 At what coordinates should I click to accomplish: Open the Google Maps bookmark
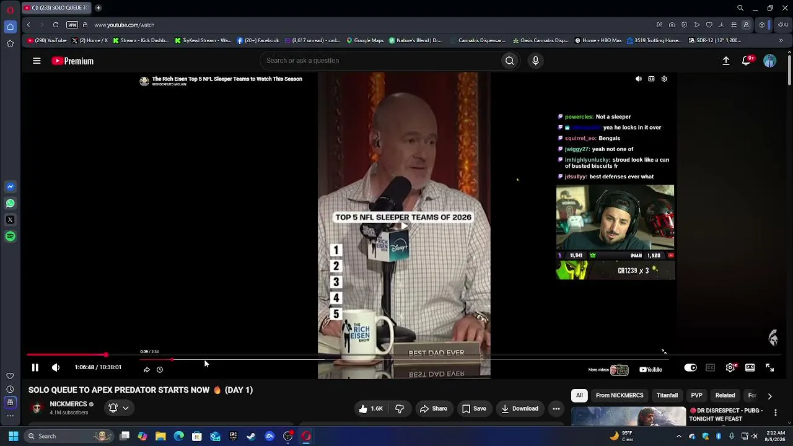365,40
